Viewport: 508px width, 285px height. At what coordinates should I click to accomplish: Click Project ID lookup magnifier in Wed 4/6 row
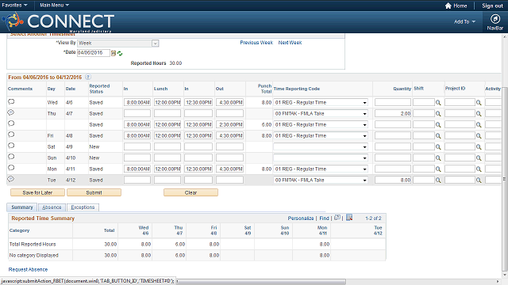point(479,103)
